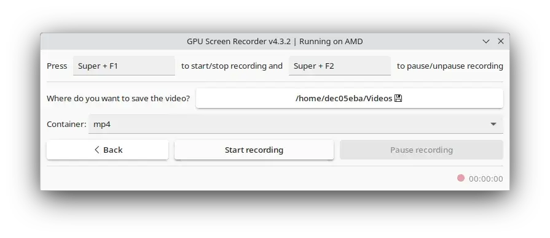Click the "to pause/unpause recording" text
Viewport: 550px width, 238px height.
(x=450, y=66)
